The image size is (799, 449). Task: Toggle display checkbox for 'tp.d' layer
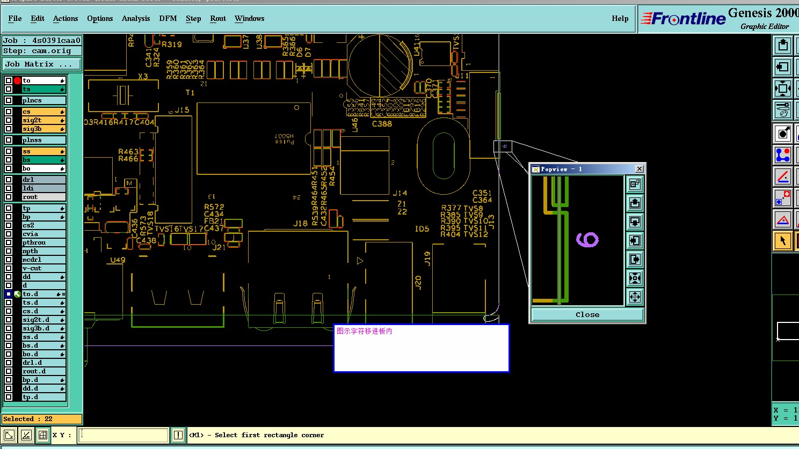tap(9, 397)
